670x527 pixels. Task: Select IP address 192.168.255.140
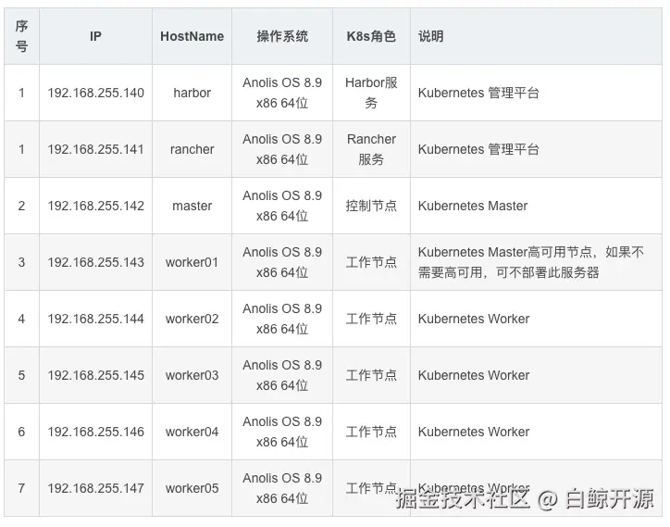pos(95,93)
